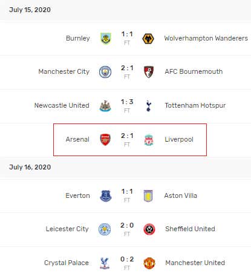This screenshot has height=279, width=251.
Task: Click the Everton club badge
Action: [106, 196]
